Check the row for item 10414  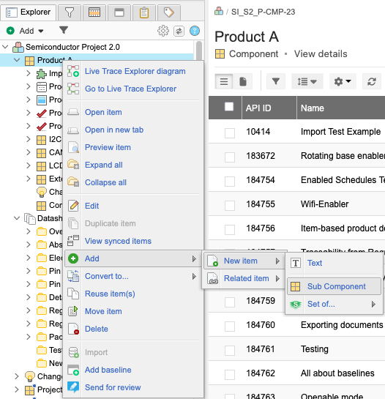(x=230, y=133)
